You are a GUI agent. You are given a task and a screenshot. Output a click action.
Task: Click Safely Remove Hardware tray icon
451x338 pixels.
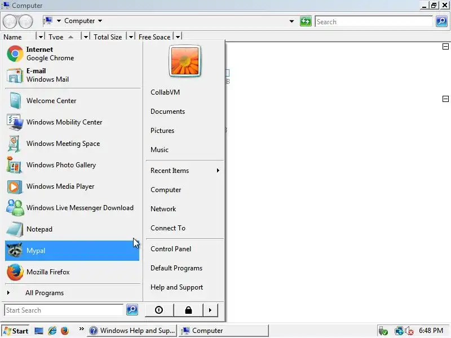[383, 331]
